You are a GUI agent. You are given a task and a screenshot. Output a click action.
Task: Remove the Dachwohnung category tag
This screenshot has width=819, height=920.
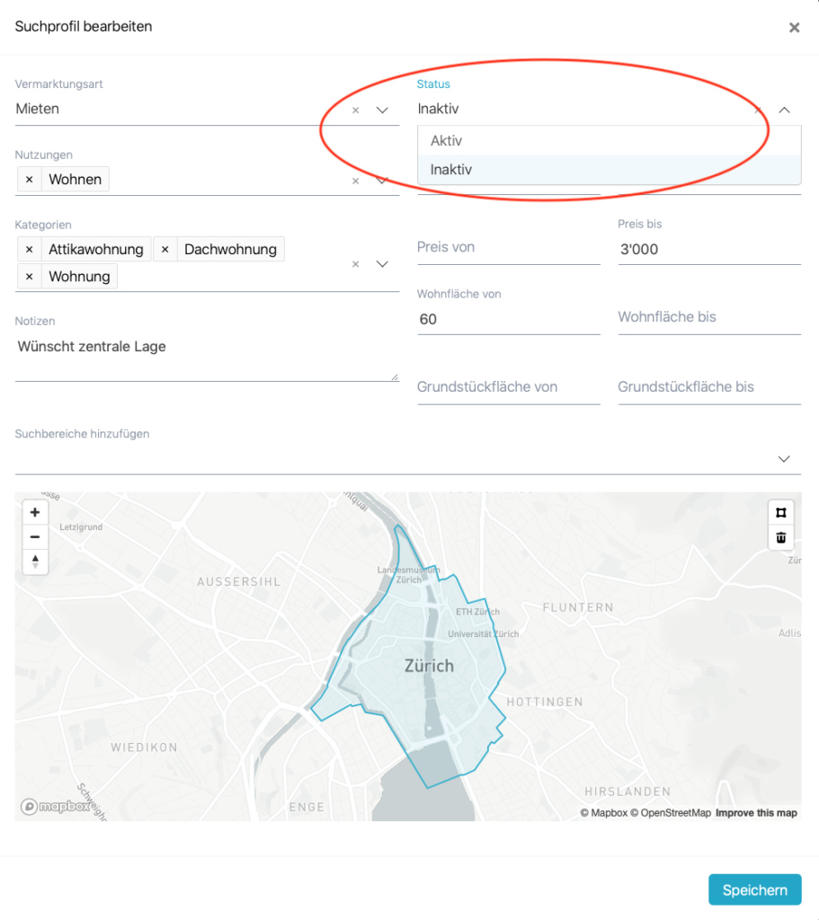pyautogui.click(x=165, y=250)
